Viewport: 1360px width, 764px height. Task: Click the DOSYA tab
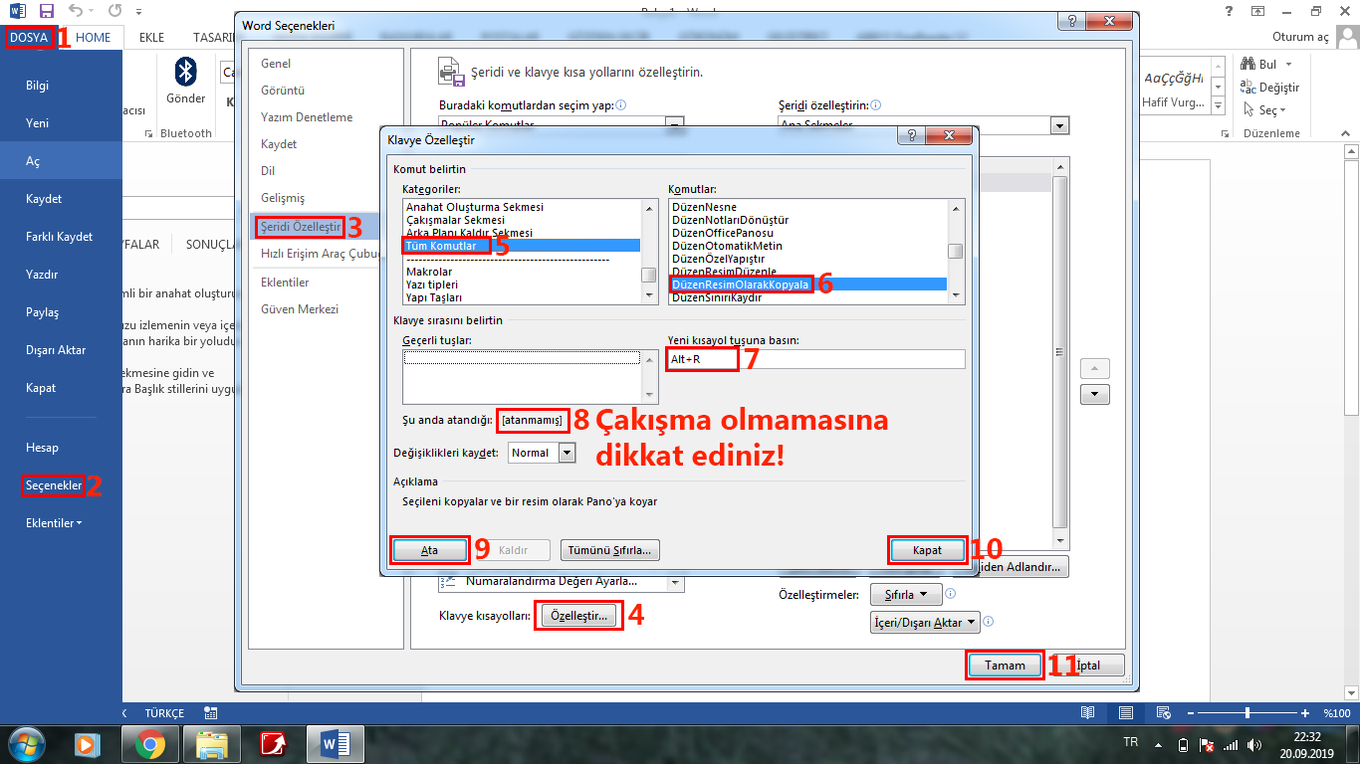(29, 38)
